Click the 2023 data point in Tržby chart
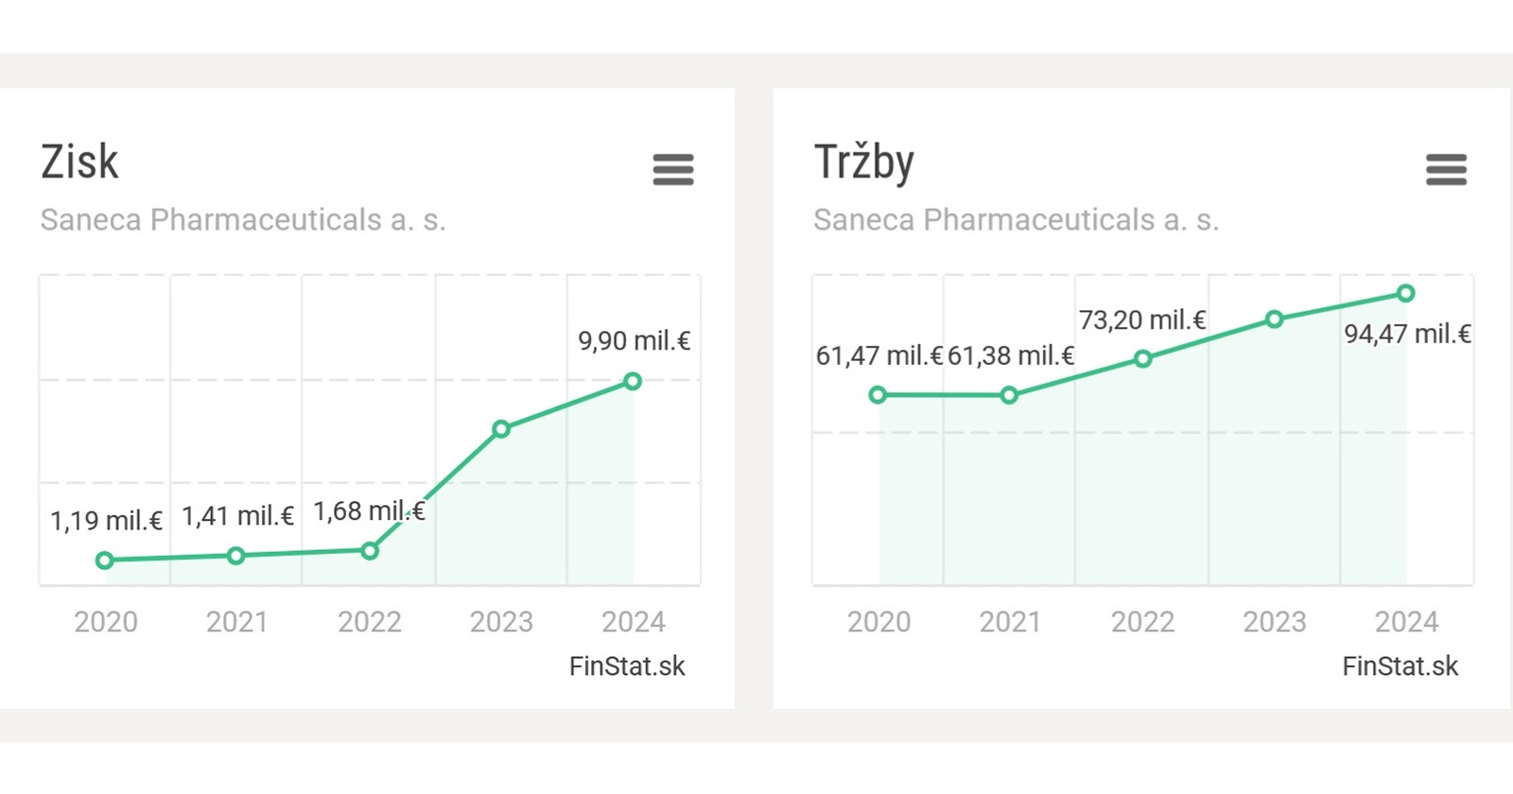1513x794 pixels. coord(1274,319)
